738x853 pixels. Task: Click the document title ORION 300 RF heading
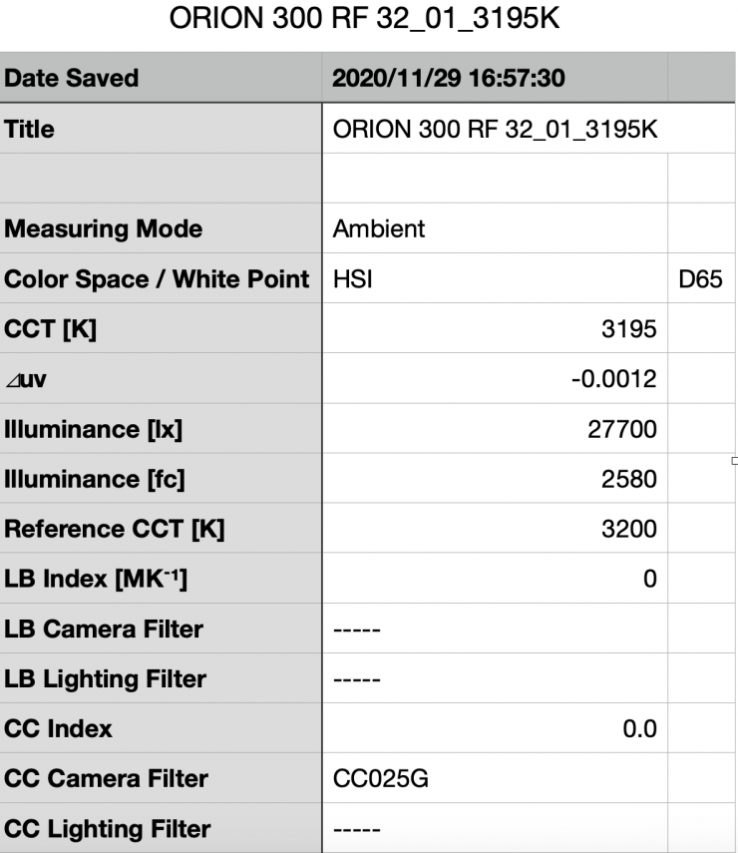coord(368,20)
